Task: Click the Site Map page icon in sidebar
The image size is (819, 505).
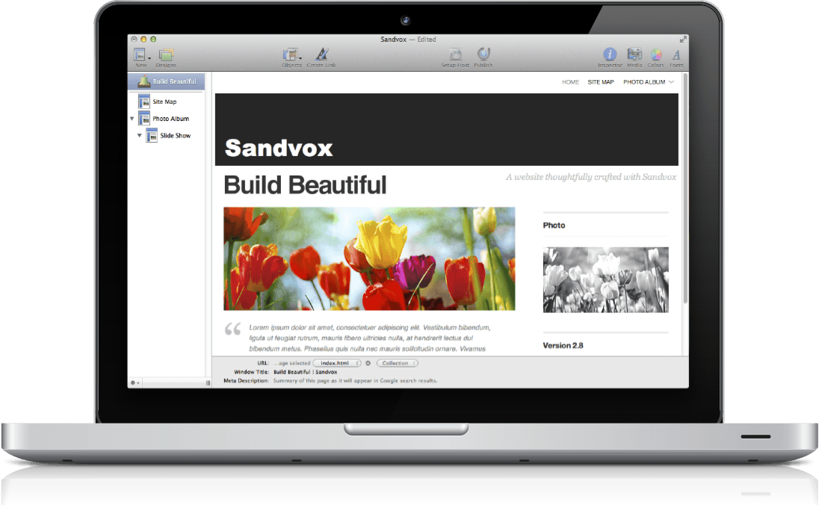Action: click(x=143, y=102)
